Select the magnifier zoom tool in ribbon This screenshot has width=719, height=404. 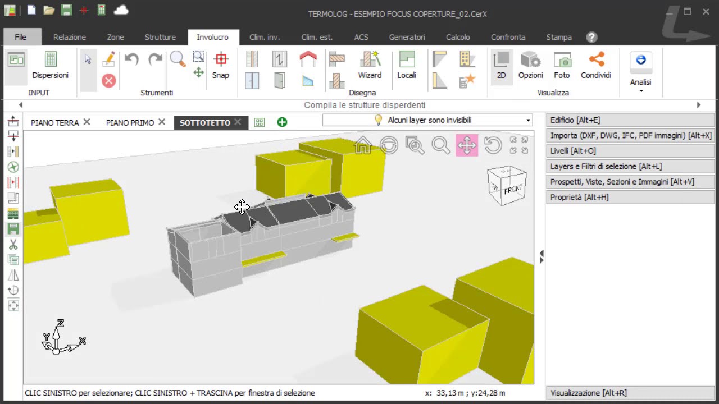(178, 59)
